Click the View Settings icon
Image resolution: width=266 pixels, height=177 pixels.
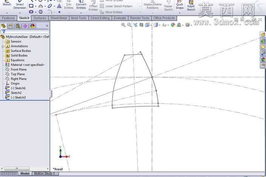pyautogui.click(x=187, y=25)
